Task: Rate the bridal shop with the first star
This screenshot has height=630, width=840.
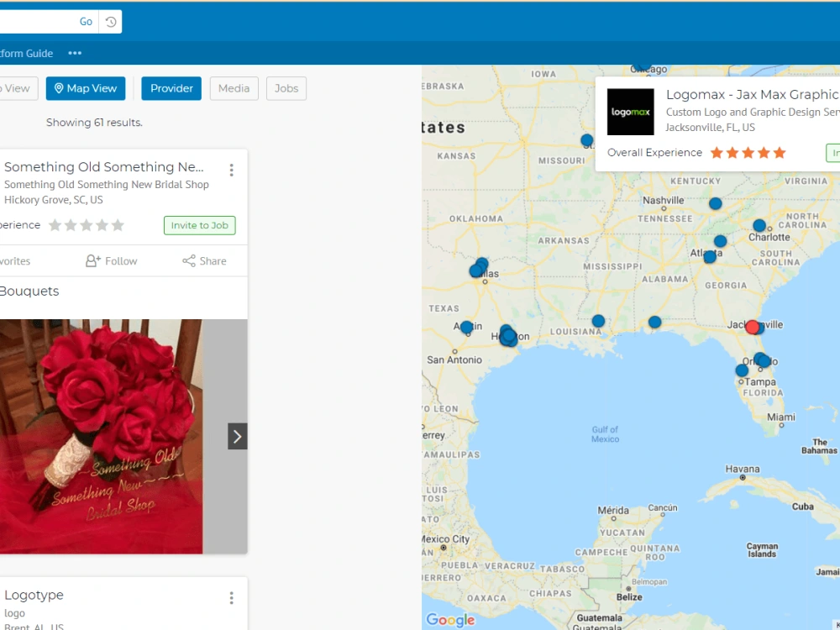Action: [x=55, y=225]
